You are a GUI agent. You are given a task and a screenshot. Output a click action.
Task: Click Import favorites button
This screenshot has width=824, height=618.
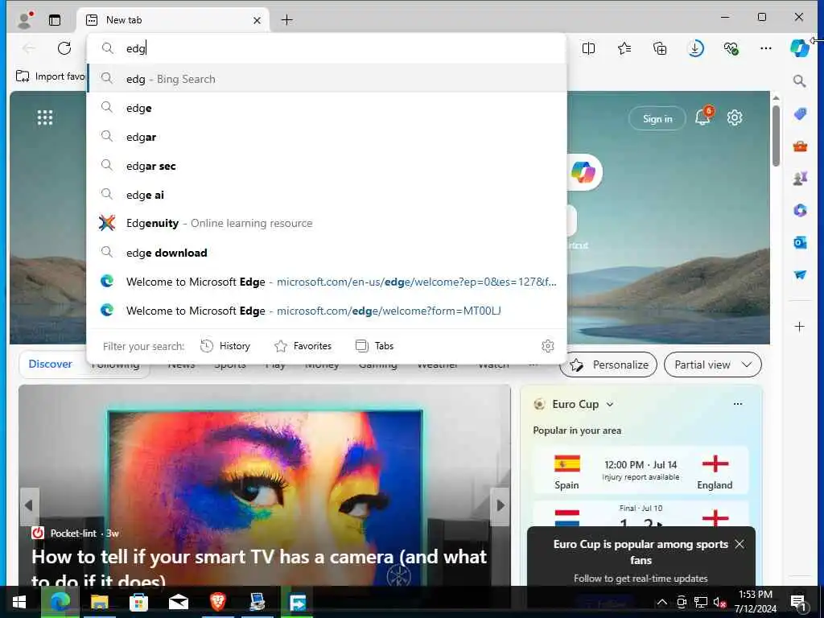point(50,76)
